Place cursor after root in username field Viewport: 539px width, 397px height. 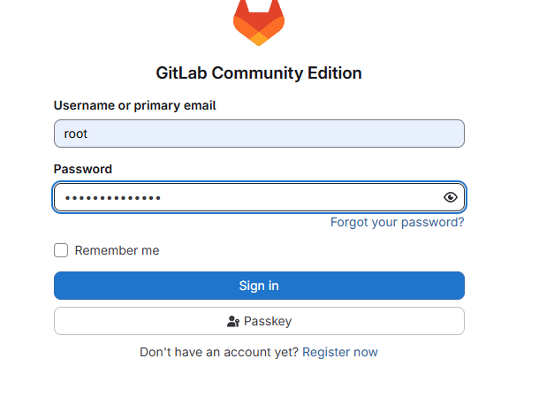[x=88, y=134]
